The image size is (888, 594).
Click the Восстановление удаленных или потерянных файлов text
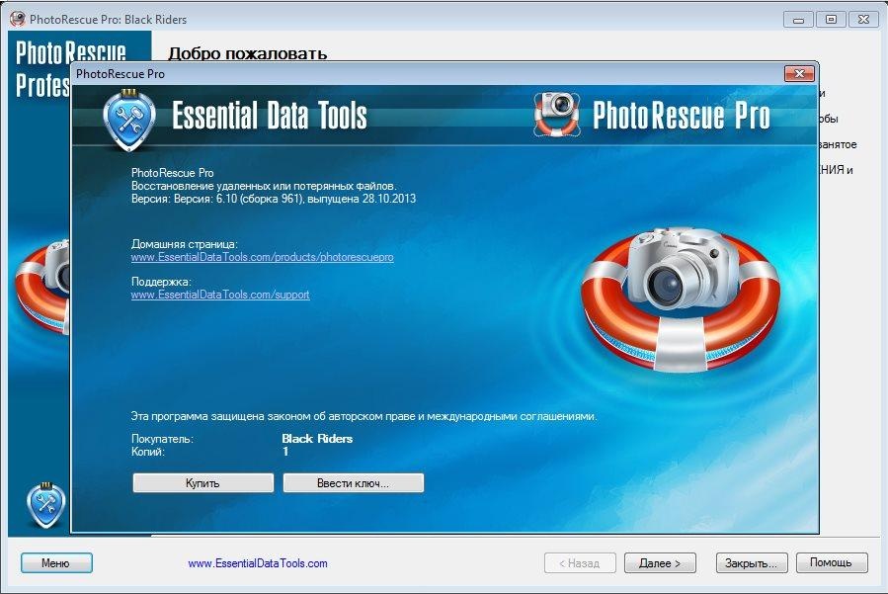click(x=264, y=186)
